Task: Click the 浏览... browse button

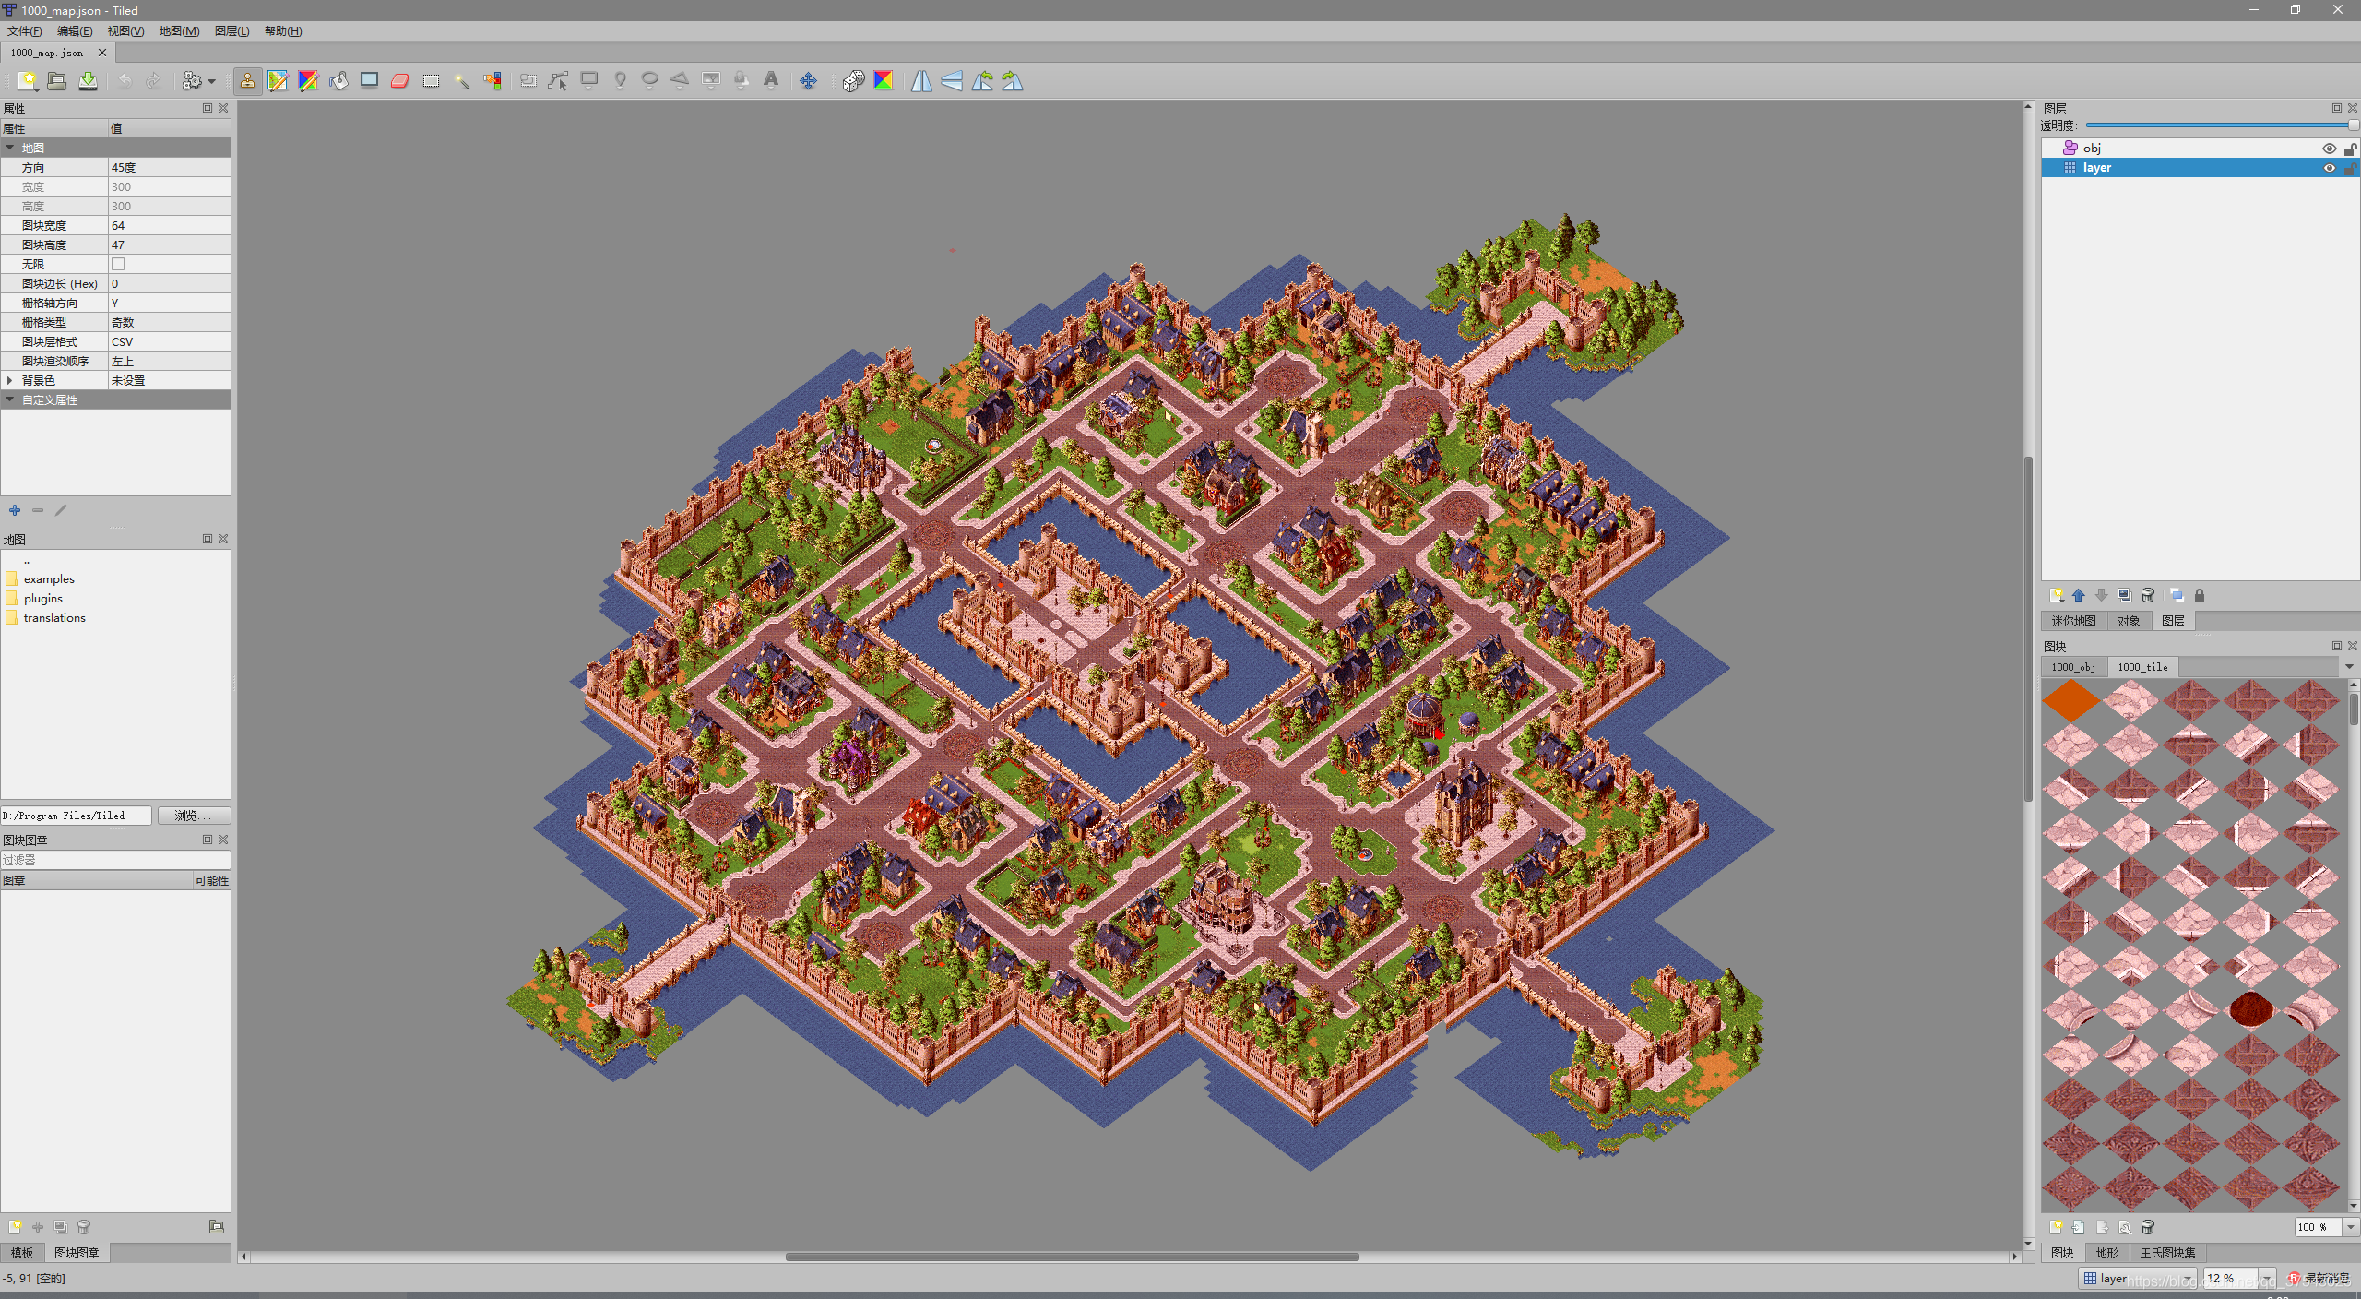Action: pos(193,816)
